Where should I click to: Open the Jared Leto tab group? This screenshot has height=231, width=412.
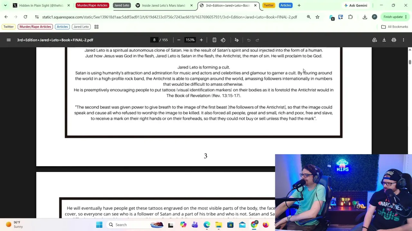coord(122,5)
